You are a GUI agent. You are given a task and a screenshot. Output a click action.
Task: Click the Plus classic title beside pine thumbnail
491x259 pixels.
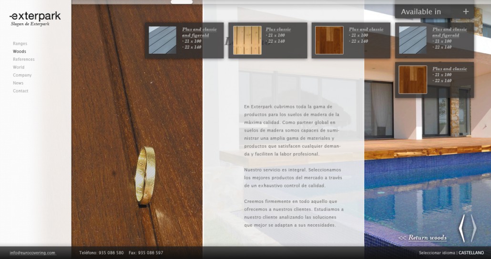point(278,29)
